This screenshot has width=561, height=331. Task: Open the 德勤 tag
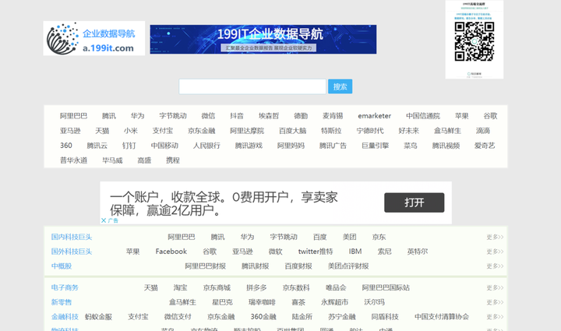point(301,116)
